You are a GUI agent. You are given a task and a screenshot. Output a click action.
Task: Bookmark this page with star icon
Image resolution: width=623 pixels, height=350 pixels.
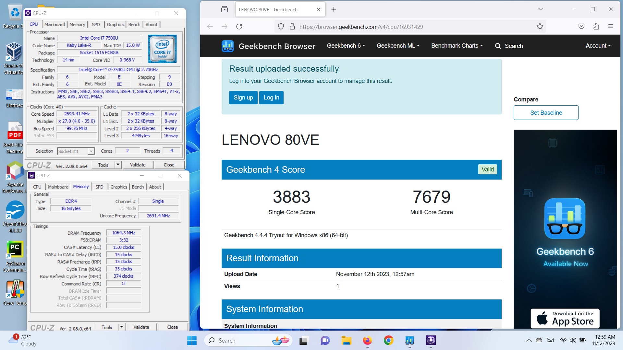pyautogui.click(x=540, y=27)
